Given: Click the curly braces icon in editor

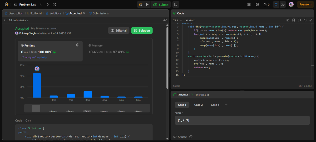Looking at the screenshot, I should pyautogui.click(x=299, y=20).
